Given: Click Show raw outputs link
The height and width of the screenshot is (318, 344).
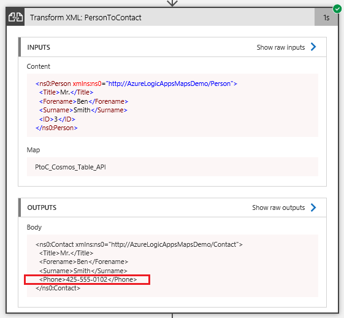Looking at the screenshot, I should tap(278, 207).
